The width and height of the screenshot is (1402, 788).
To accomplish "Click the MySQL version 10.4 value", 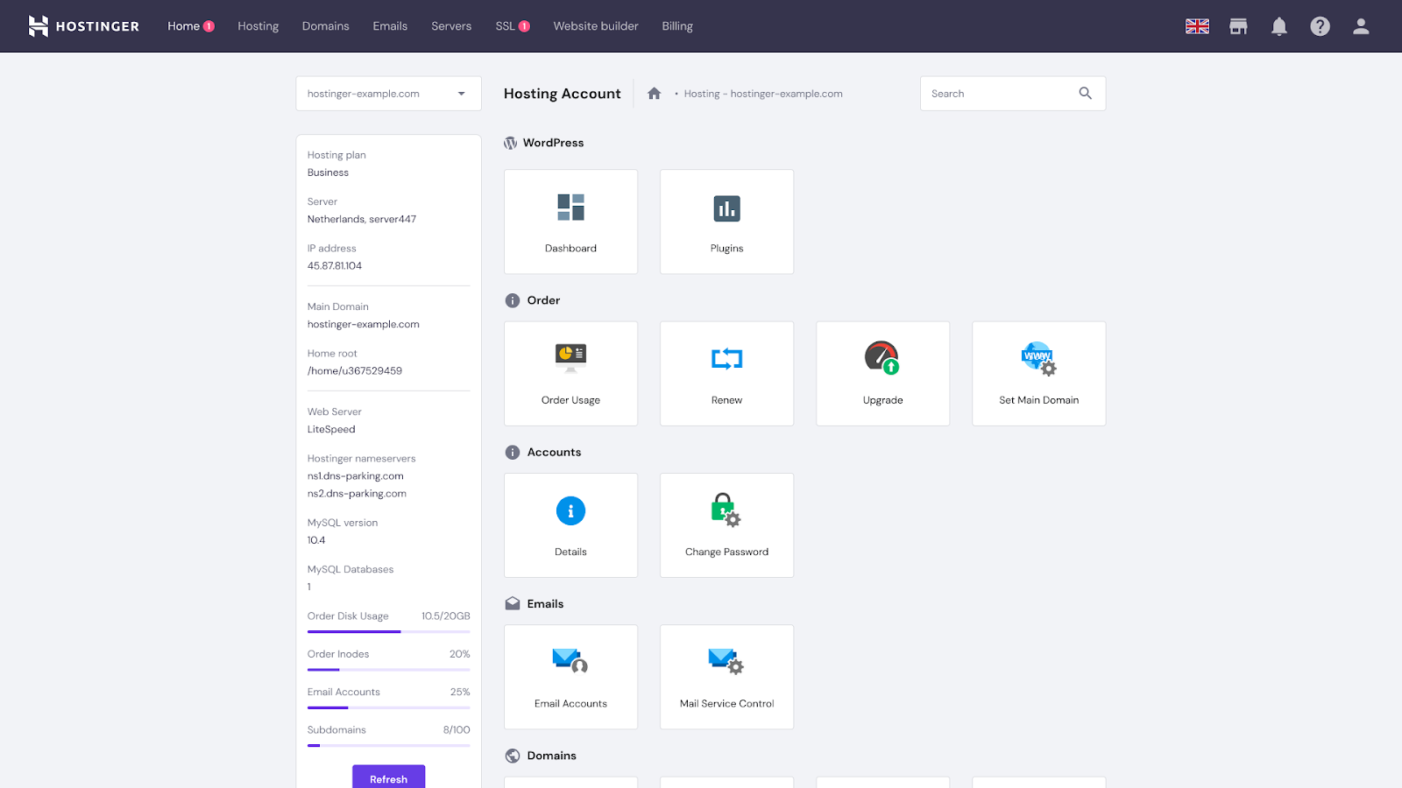I will point(315,540).
